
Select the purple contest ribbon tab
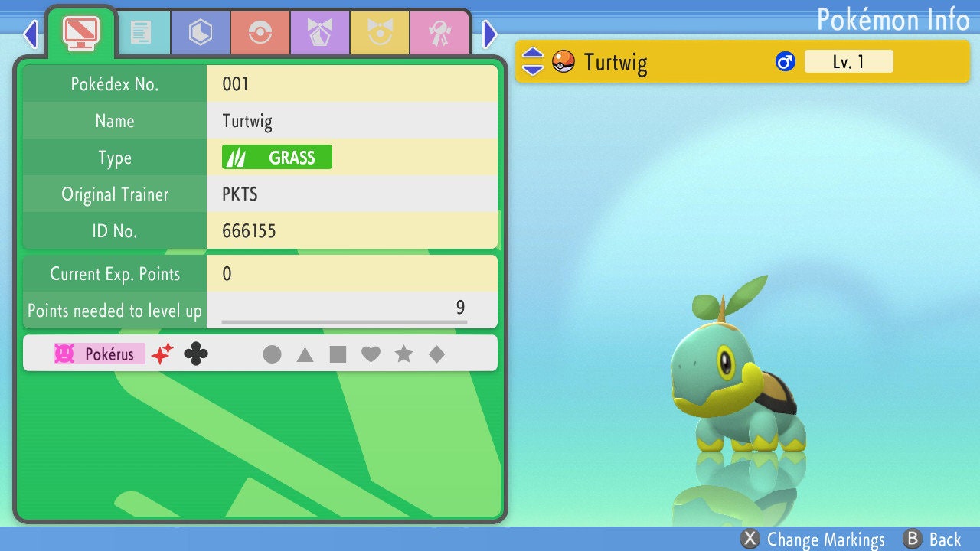click(319, 33)
